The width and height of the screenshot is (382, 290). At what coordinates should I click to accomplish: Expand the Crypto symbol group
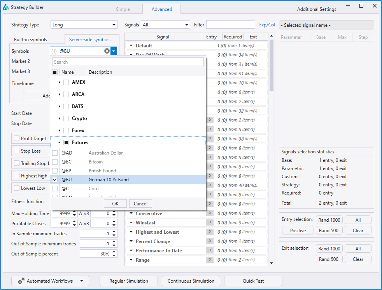(59, 118)
